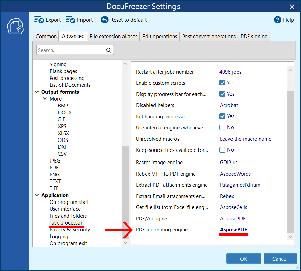Viewport: 301px width, 271px height.
Task: Select GIF output format
Action: (61, 119)
